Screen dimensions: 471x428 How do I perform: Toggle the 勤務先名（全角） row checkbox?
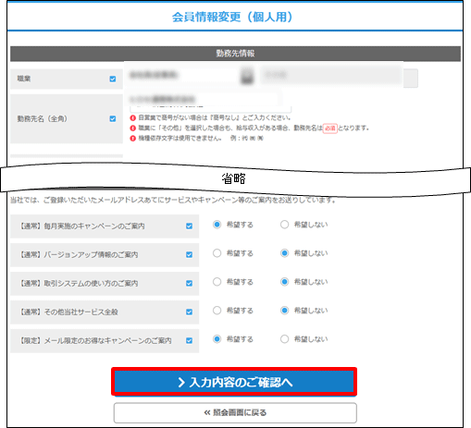pos(113,118)
